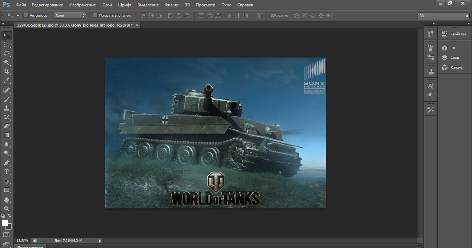Viewport: 472px width, 248px height.
Task: Select the Magic Wand tool
Action: [6, 62]
